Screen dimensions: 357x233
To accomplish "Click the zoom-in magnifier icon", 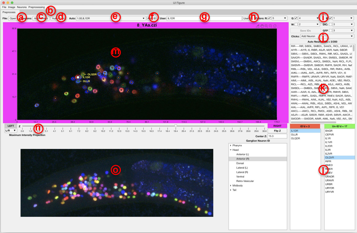I will [x=266, y=26].
